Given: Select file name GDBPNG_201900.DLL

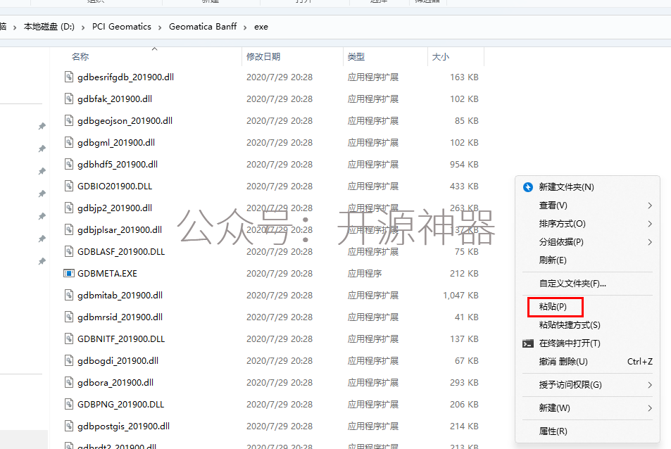Looking at the screenshot, I should pyautogui.click(x=120, y=404).
